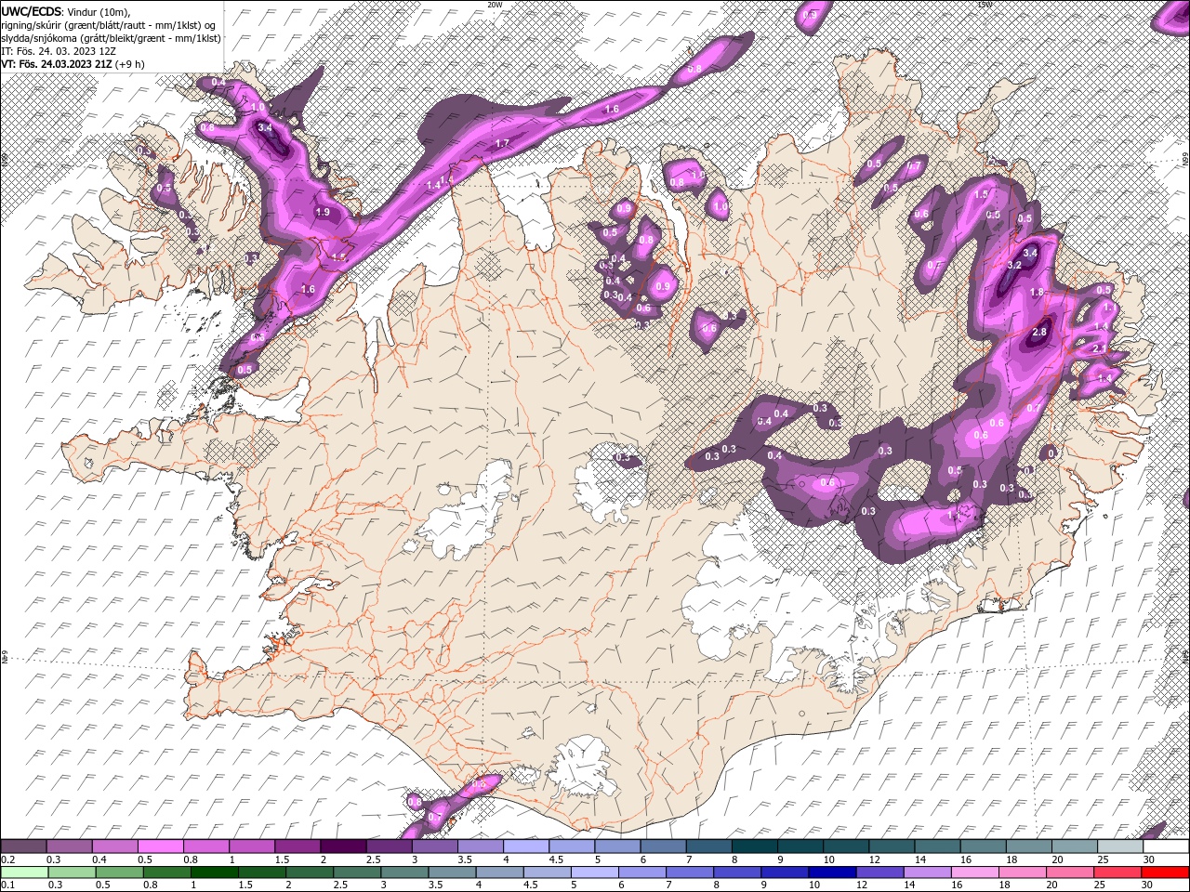Click the '20W' longitude label
The image size is (1190, 892).
coord(496,5)
